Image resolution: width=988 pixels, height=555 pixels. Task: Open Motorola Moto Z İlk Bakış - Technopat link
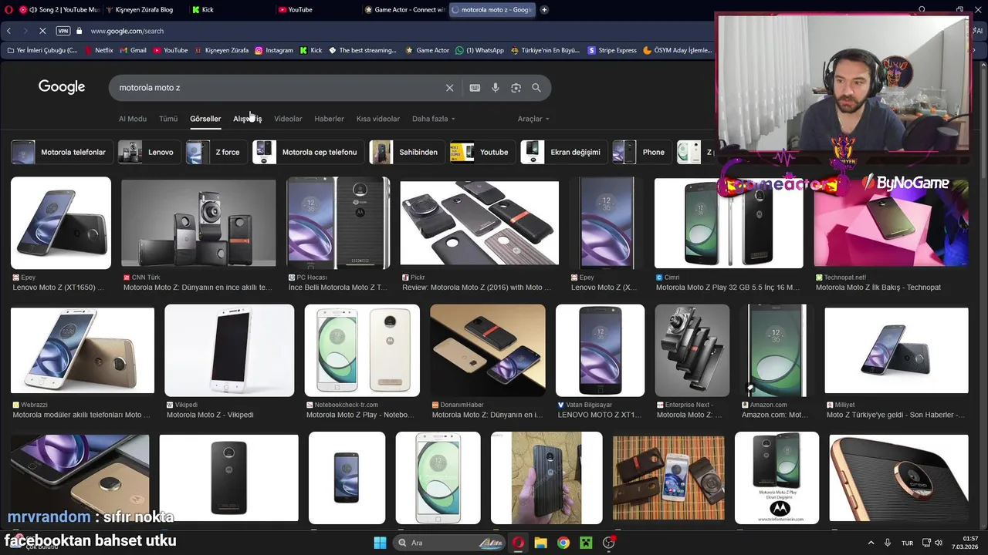pos(878,288)
